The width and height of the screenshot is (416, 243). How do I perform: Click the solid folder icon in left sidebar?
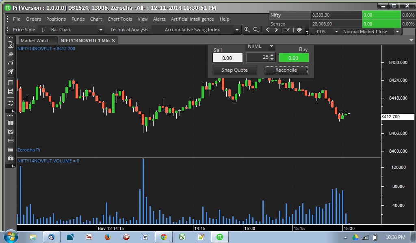point(10,150)
